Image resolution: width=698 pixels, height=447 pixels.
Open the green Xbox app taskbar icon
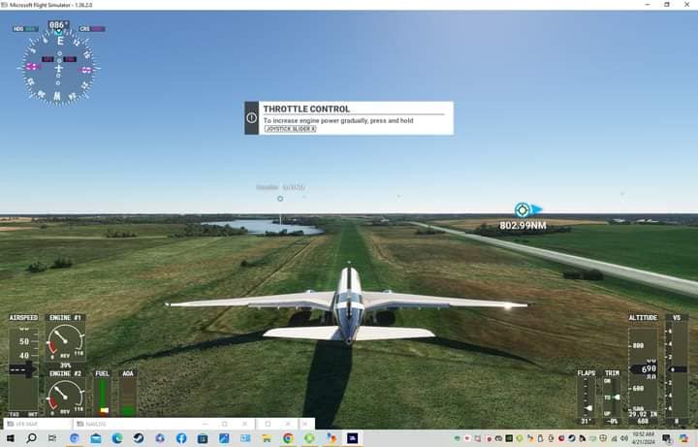[x=309, y=438]
